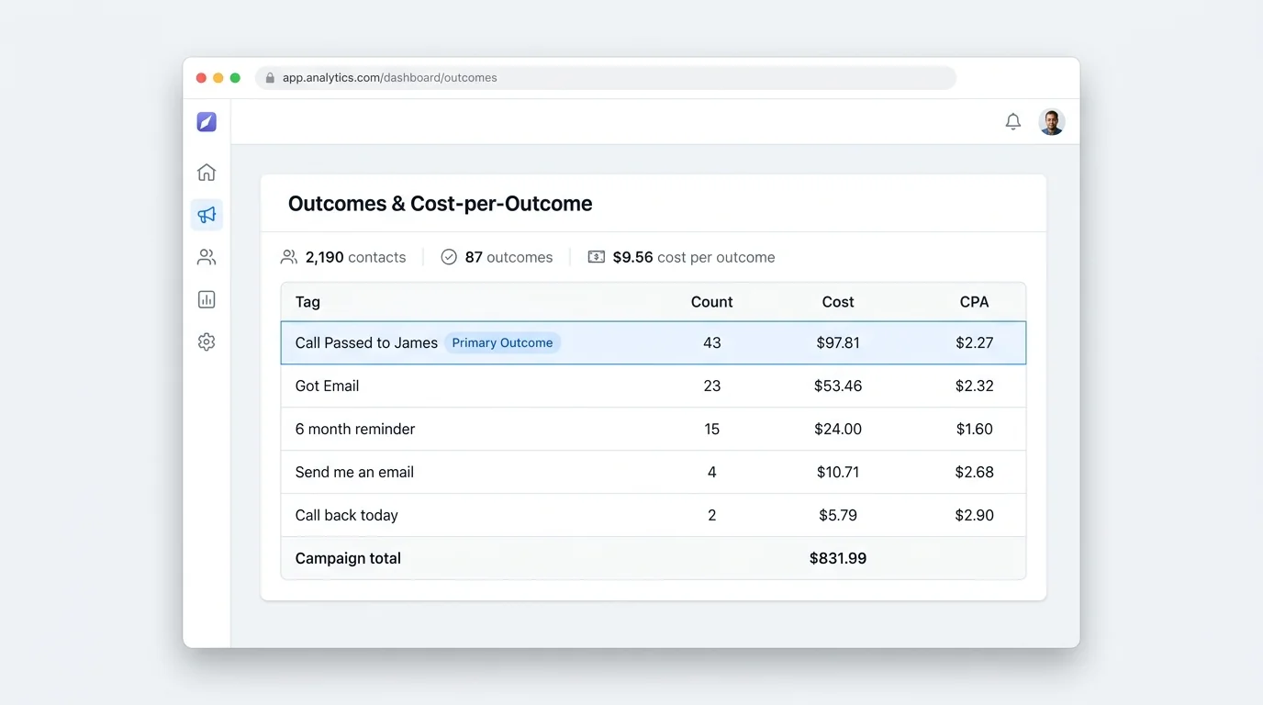Image resolution: width=1263 pixels, height=705 pixels.
Task: Click the Count column header
Action: click(x=712, y=302)
